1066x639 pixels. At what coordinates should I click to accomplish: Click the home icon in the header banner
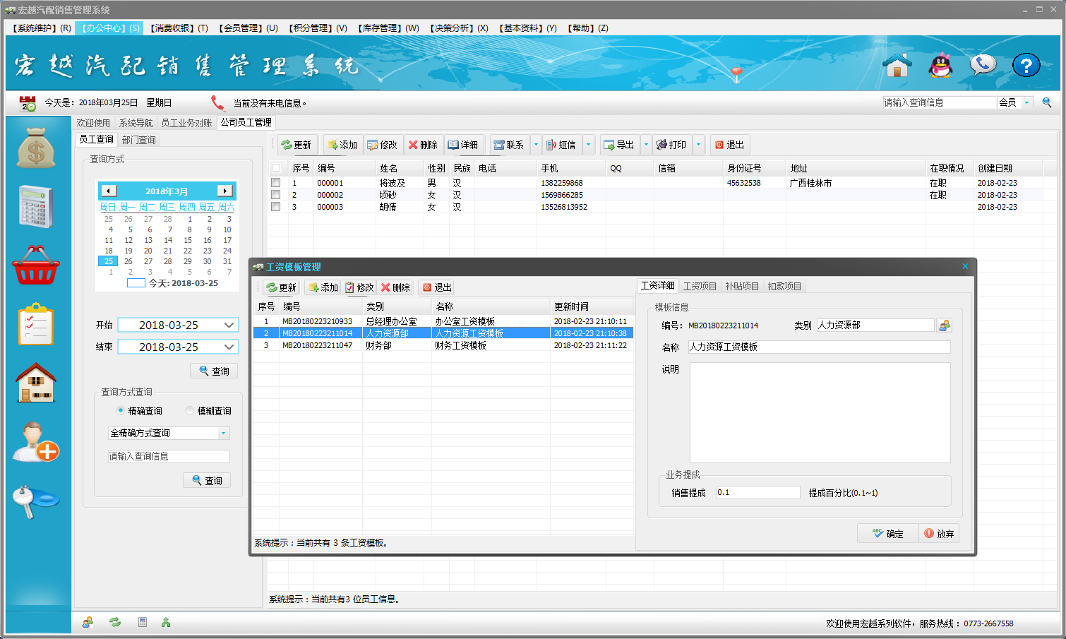click(x=897, y=66)
